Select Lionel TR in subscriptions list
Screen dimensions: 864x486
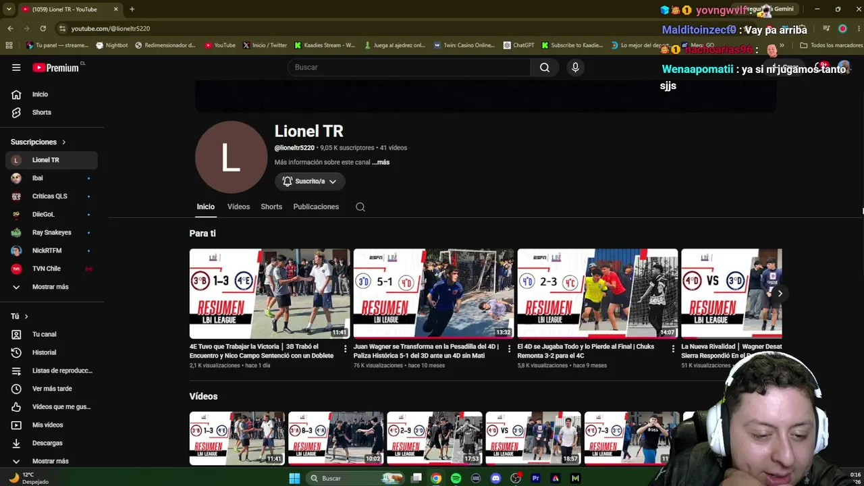click(x=51, y=160)
